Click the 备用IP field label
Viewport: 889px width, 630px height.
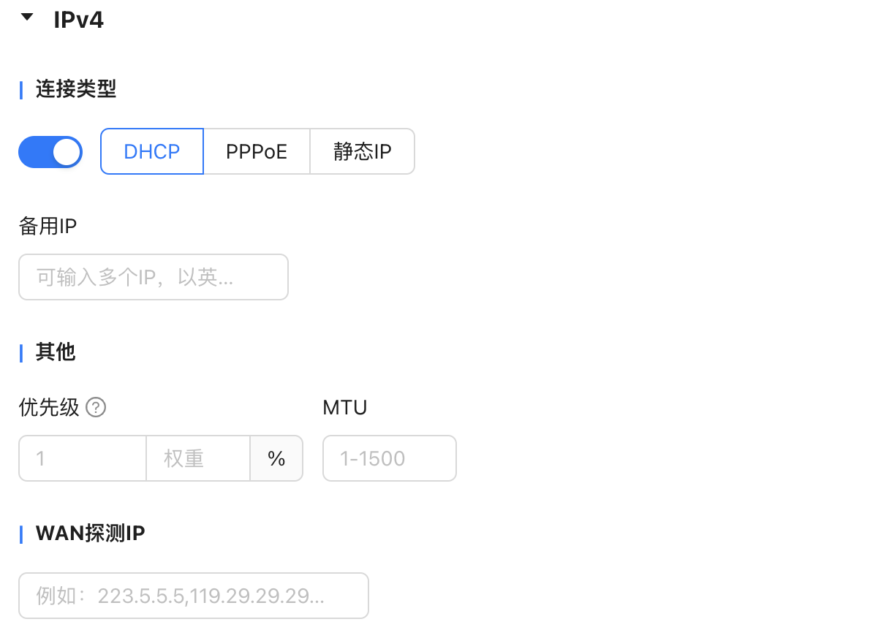(x=48, y=226)
